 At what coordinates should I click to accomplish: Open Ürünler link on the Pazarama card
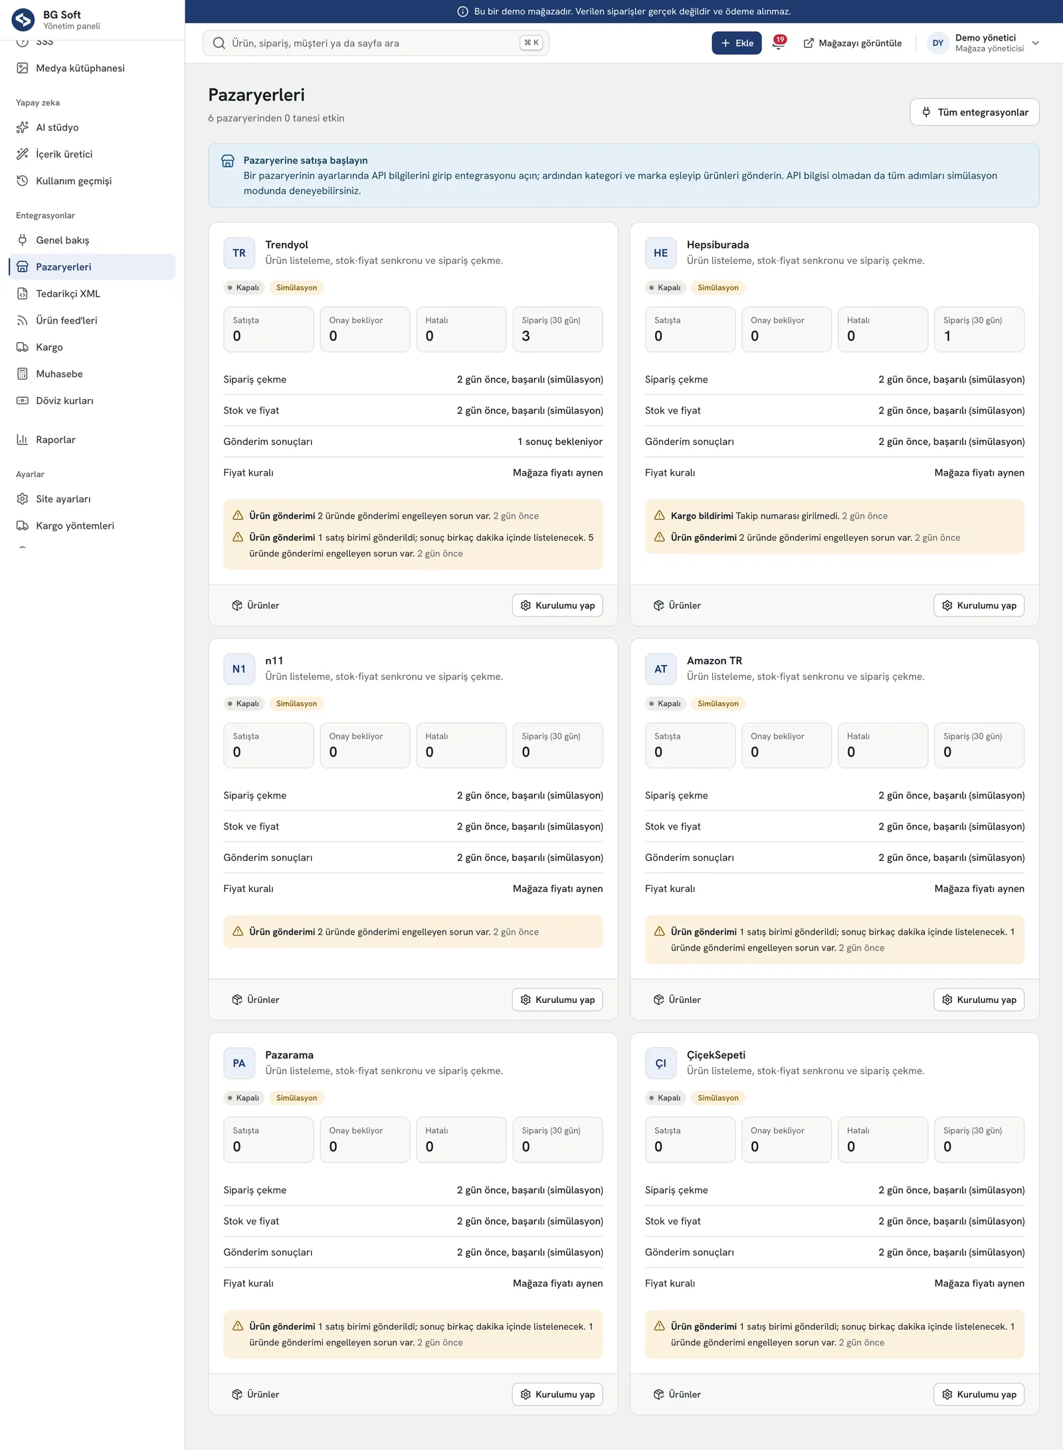tap(256, 1394)
